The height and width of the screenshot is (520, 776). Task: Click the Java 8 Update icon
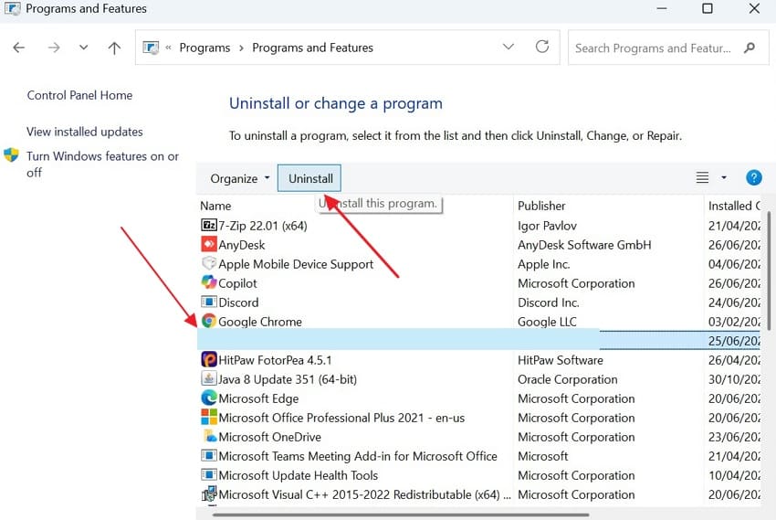click(209, 379)
